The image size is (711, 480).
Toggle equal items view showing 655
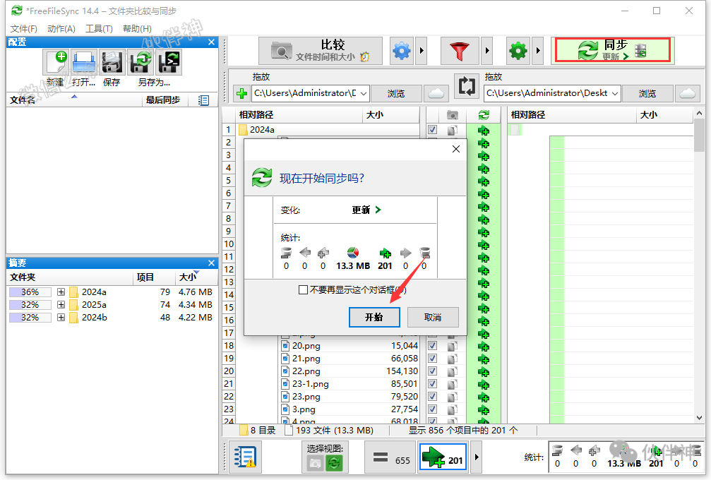click(x=391, y=458)
